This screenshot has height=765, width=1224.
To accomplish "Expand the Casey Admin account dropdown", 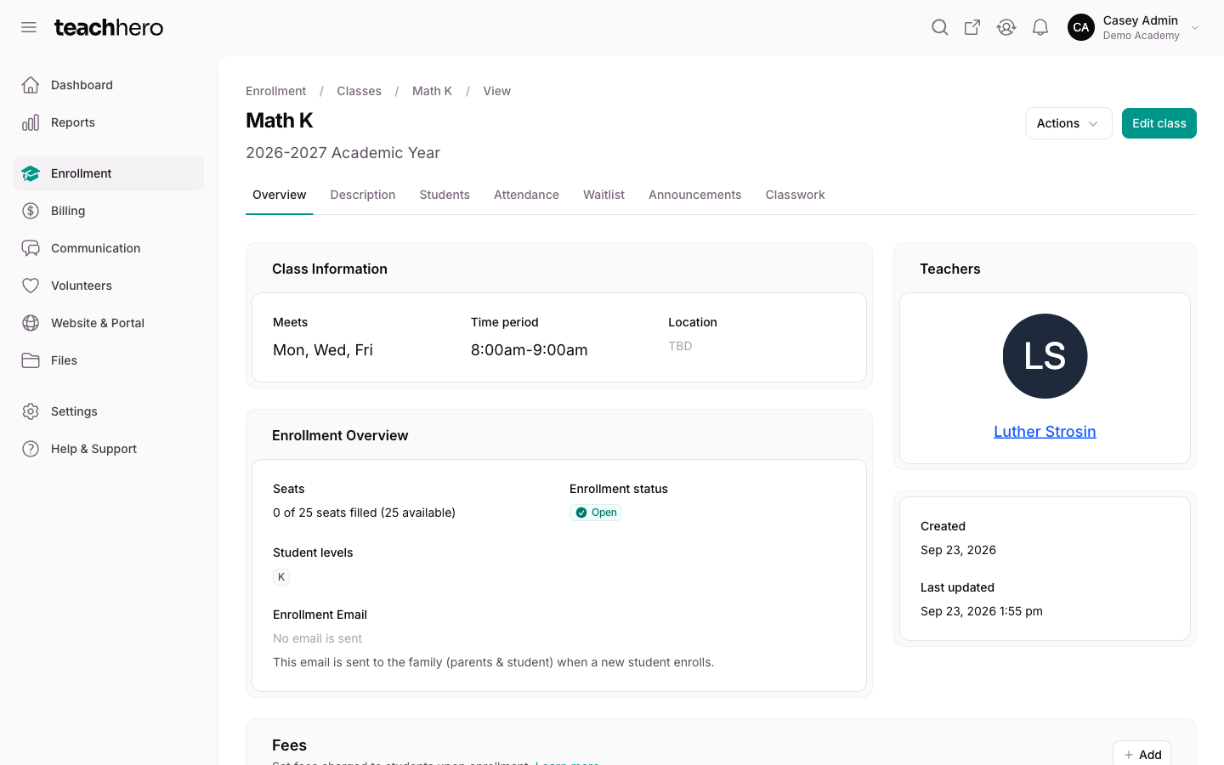I will click(1195, 27).
